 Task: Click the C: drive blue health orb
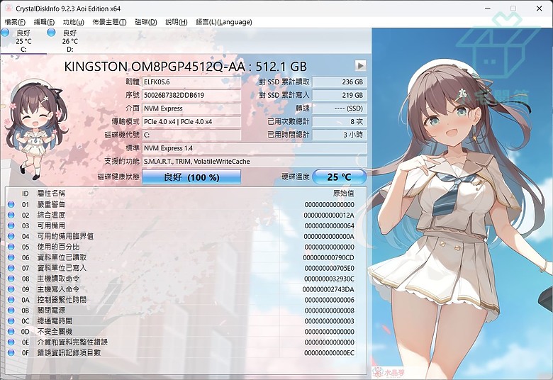click(x=5, y=33)
